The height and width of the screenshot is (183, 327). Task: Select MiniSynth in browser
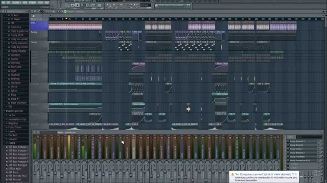click(x=16, y=67)
